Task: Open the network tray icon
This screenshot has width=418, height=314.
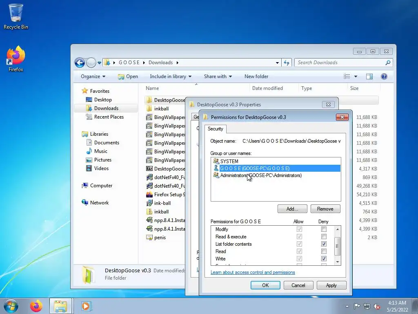Action: click(367, 306)
